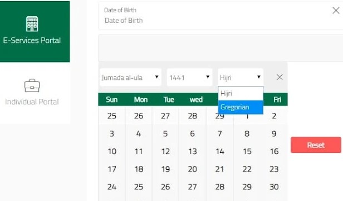Open the Hijri calendar type dropdown

241,78
